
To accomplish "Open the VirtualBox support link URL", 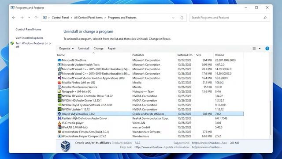I will click(207, 143).
